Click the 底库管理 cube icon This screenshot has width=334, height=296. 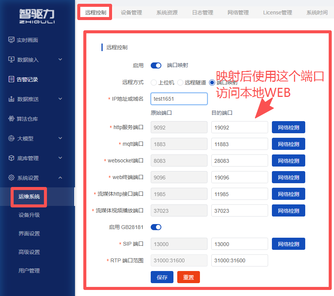(x=11, y=158)
